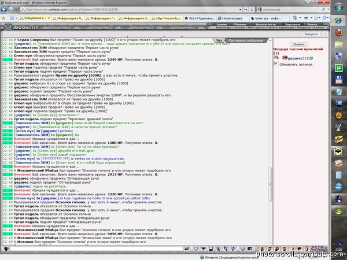Click the red Stop loading icon

point(252,10)
